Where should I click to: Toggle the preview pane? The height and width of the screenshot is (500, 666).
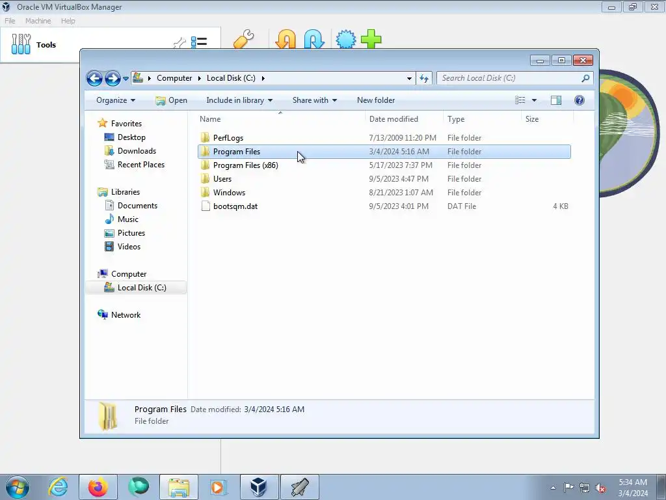pos(556,100)
